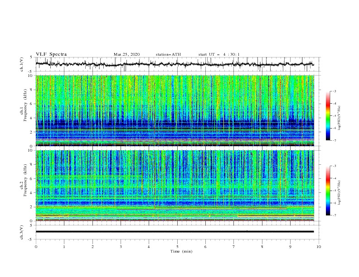Click the time axis tick label "3"
Viewport: 359px width, 277px height.
(x=121, y=247)
